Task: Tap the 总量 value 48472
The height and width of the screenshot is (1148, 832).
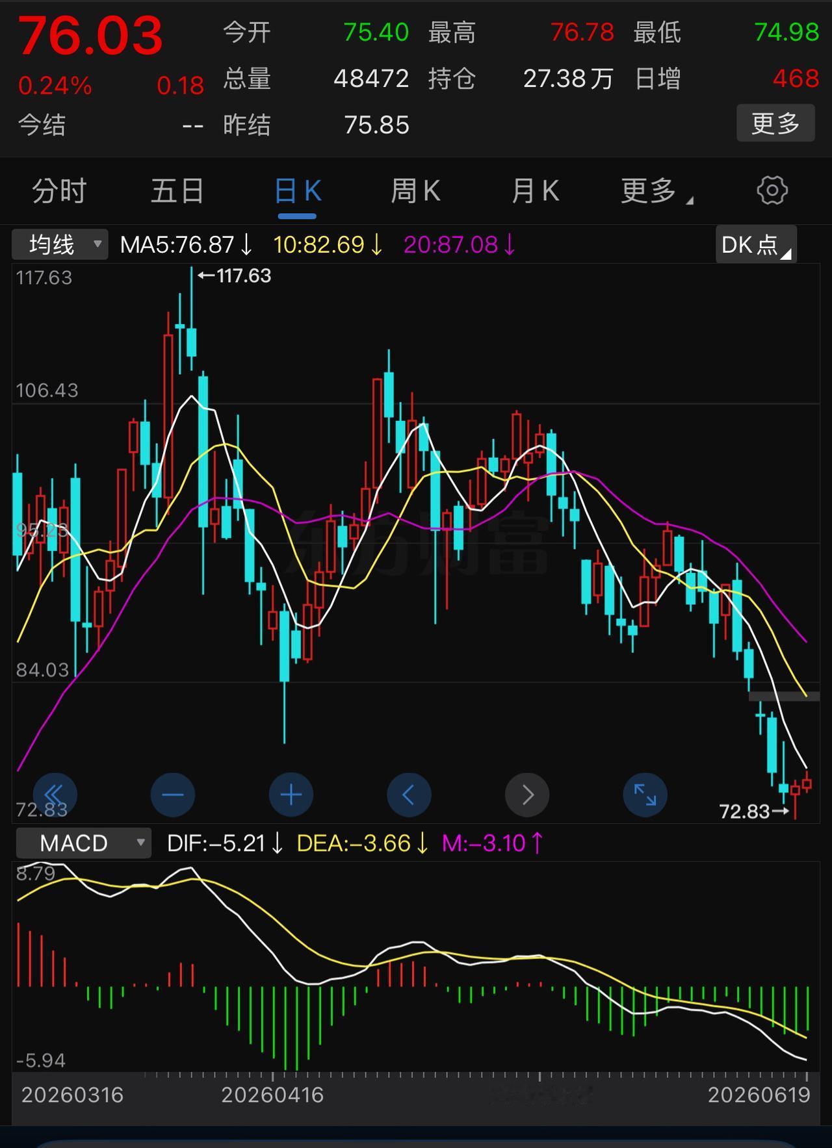Action: (x=371, y=79)
